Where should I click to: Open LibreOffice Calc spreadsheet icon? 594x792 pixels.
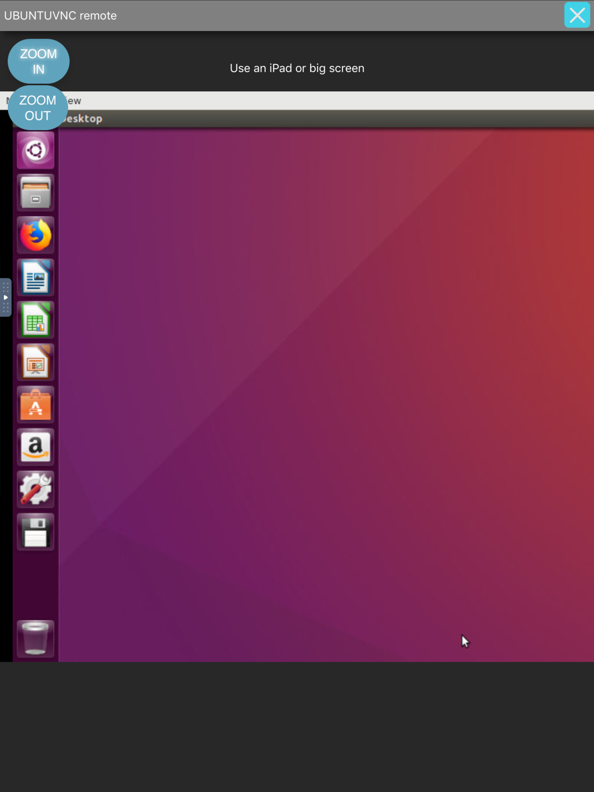(35, 320)
